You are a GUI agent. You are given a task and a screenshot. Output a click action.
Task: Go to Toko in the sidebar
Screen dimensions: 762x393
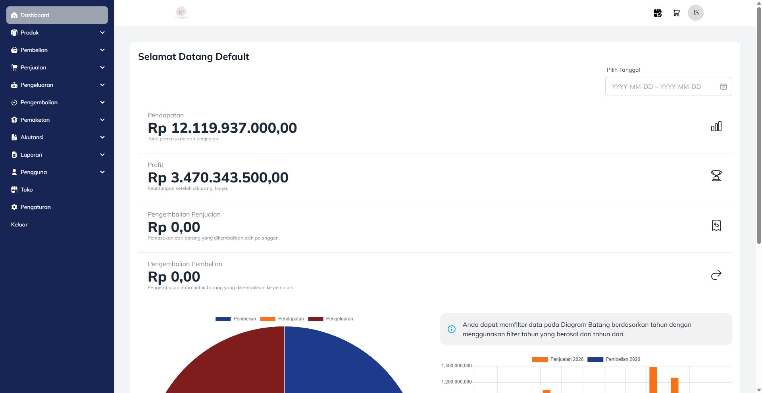point(27,190)
